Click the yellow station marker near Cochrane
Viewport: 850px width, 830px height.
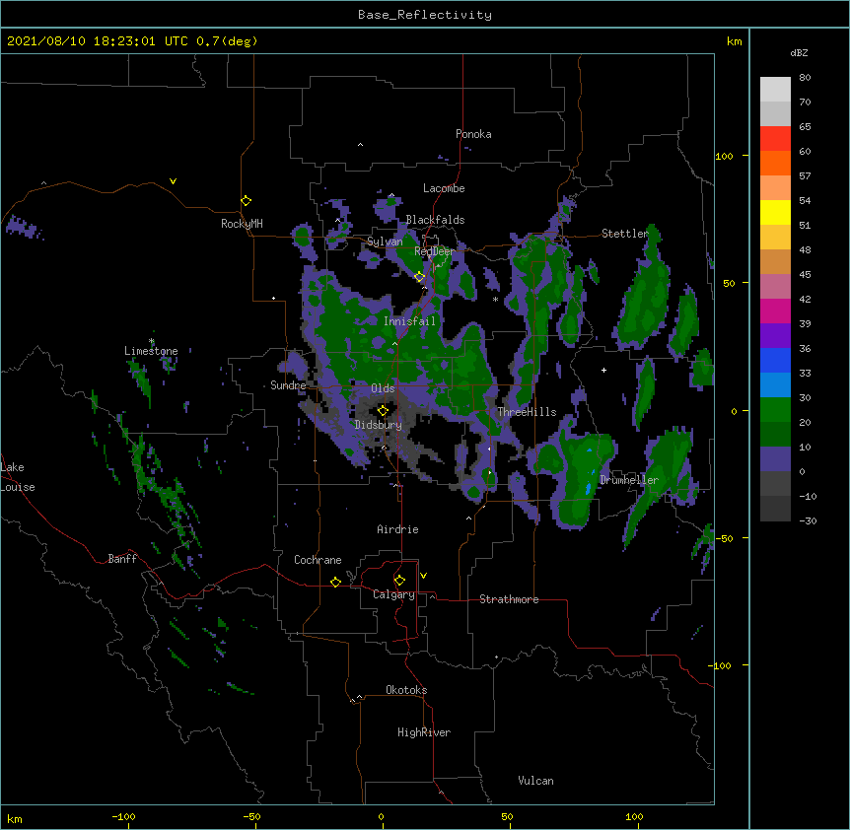click(x=335, y=582)
